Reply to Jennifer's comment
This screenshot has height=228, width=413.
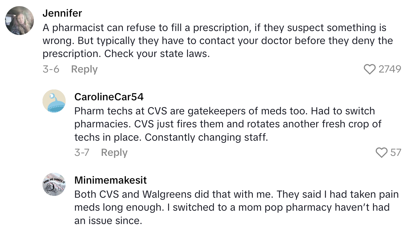84,69
